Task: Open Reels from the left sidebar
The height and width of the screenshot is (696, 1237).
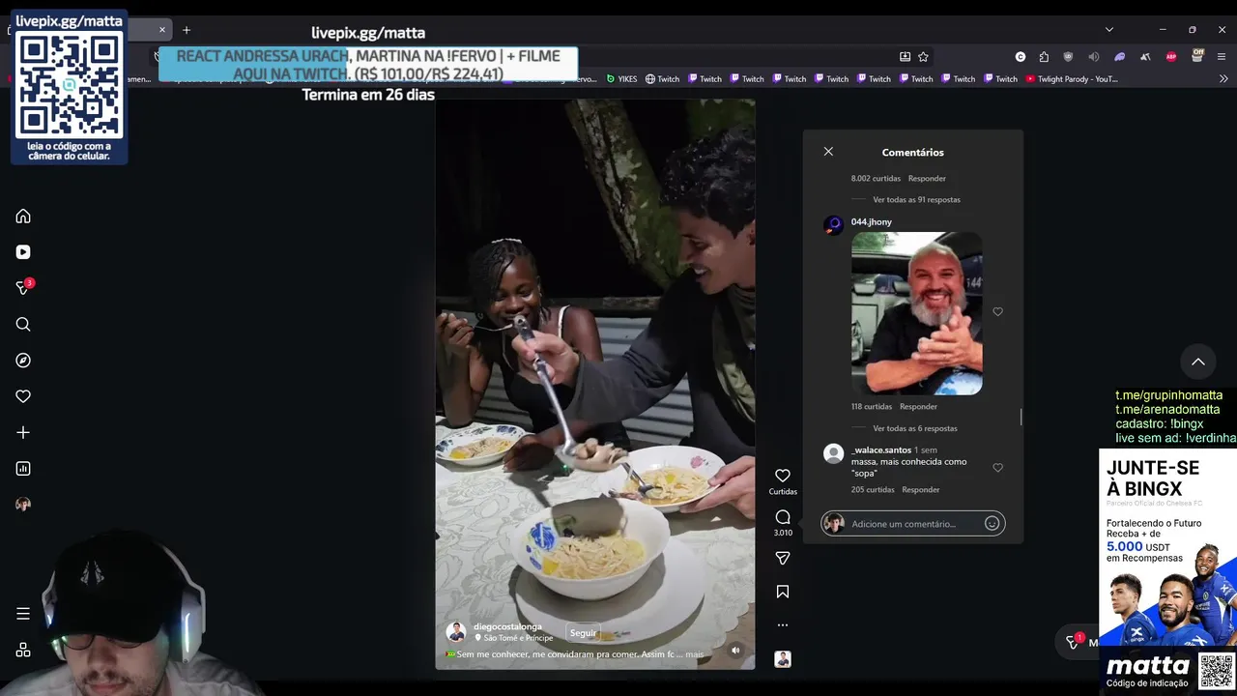Action: pyautogui.click(x=23, y=252)
